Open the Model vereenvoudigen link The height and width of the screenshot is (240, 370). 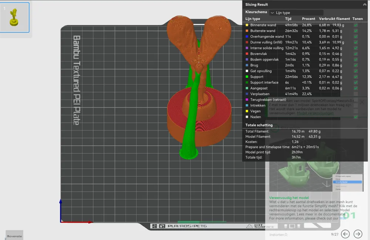coord(315,113)
